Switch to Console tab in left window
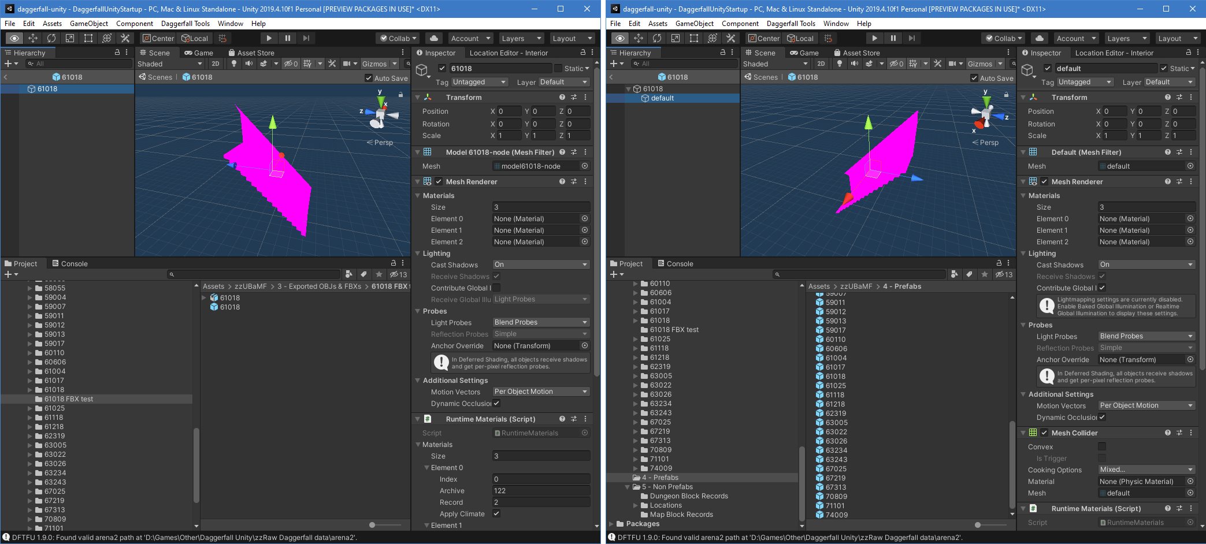Screen dimensions: 1206x544 coord(70,263)
